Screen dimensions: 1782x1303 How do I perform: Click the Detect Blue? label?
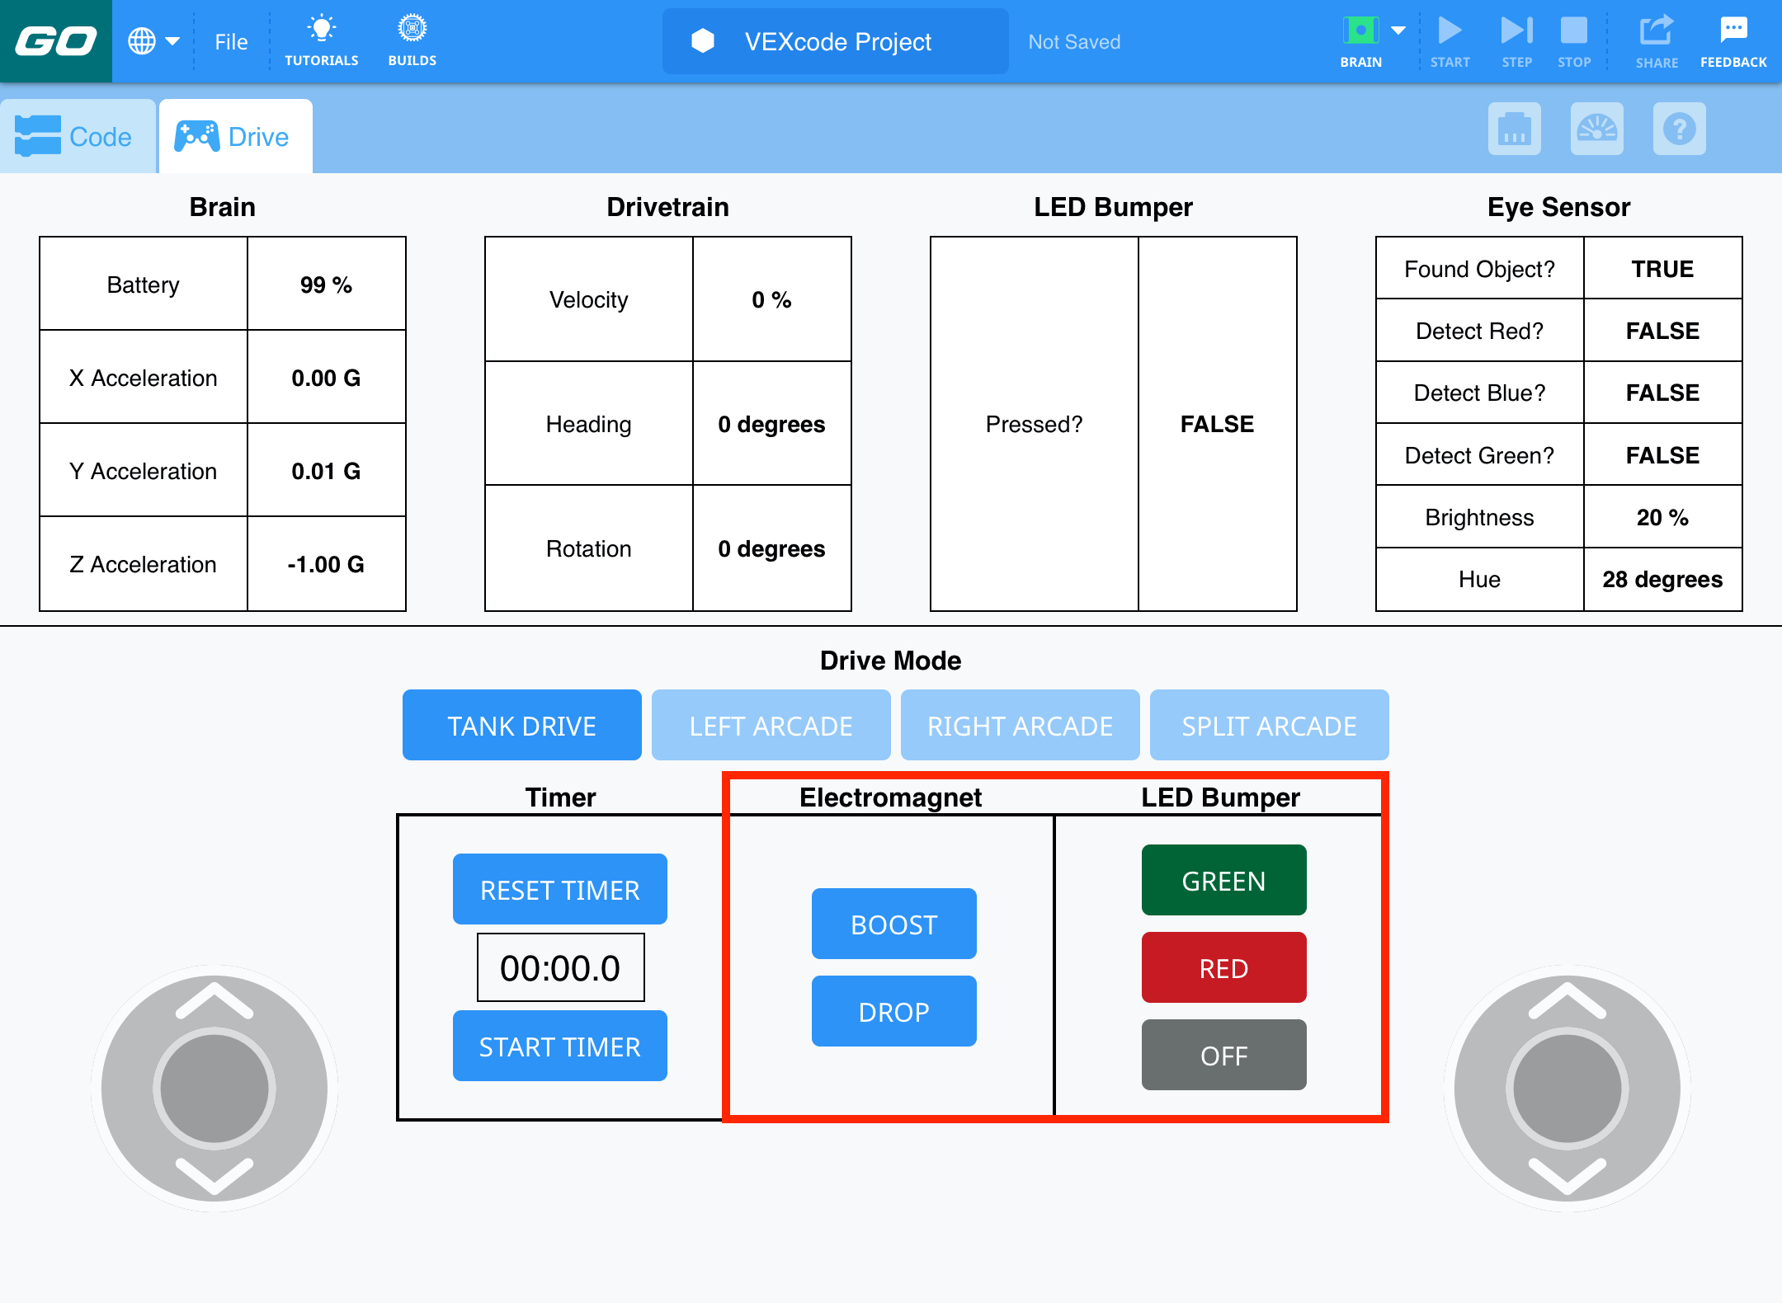click(x=1479, y=393)
